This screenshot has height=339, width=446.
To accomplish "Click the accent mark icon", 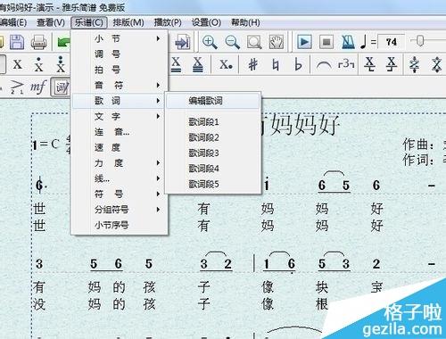I will 16,87.
